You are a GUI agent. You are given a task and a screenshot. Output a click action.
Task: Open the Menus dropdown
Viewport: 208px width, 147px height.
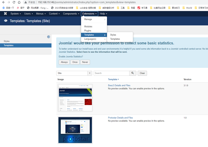click(41, 14)
